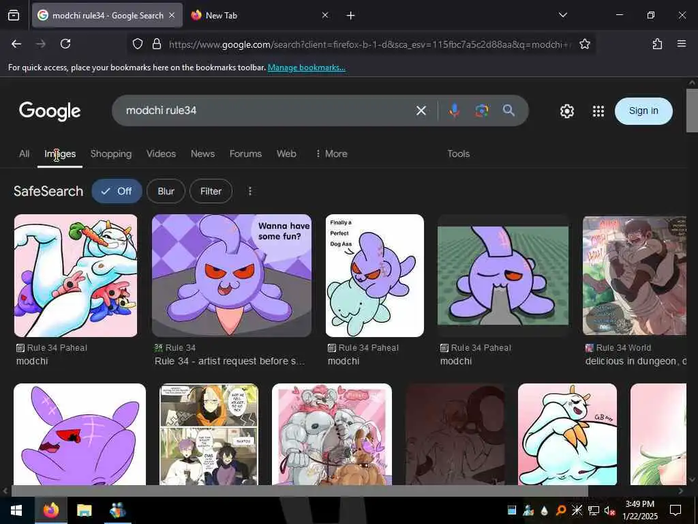
Task: Open Windows notification center
Action: point(676,510)
